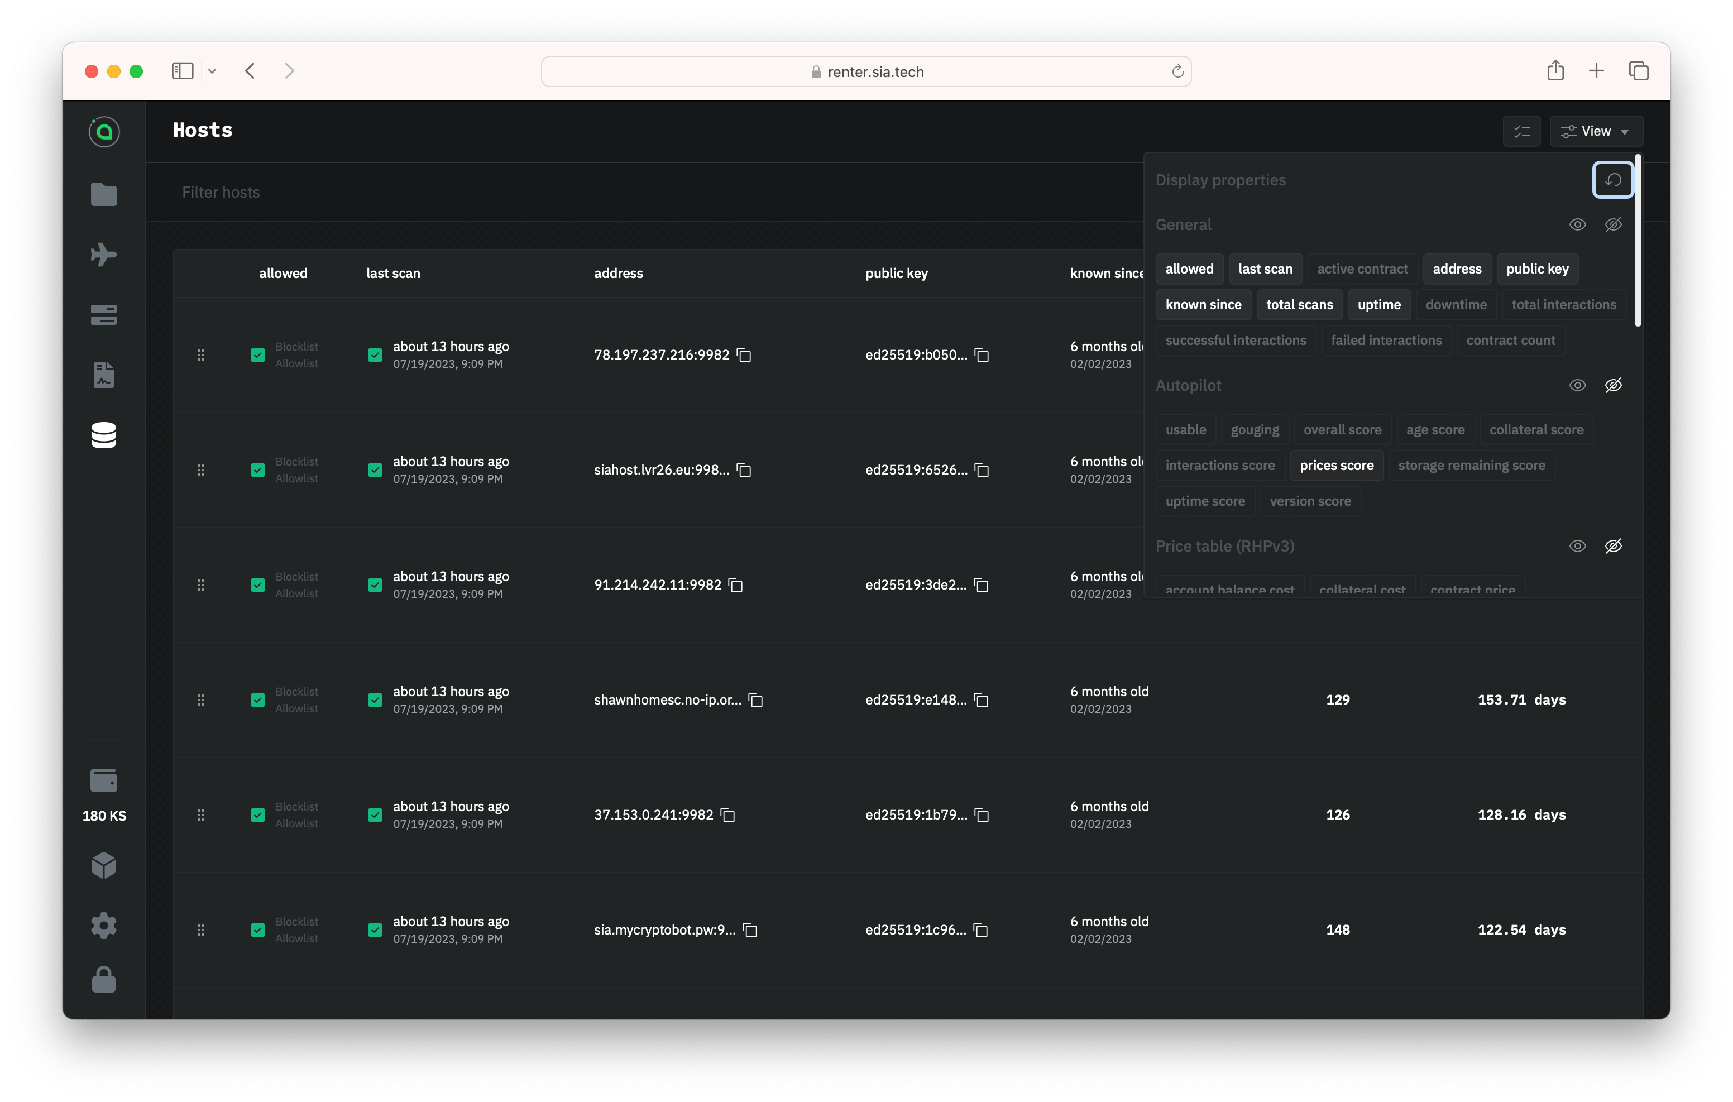The image size is (1733, 1102).
Task: Click the hosts list filter icon button
Action: [1521, 131]
